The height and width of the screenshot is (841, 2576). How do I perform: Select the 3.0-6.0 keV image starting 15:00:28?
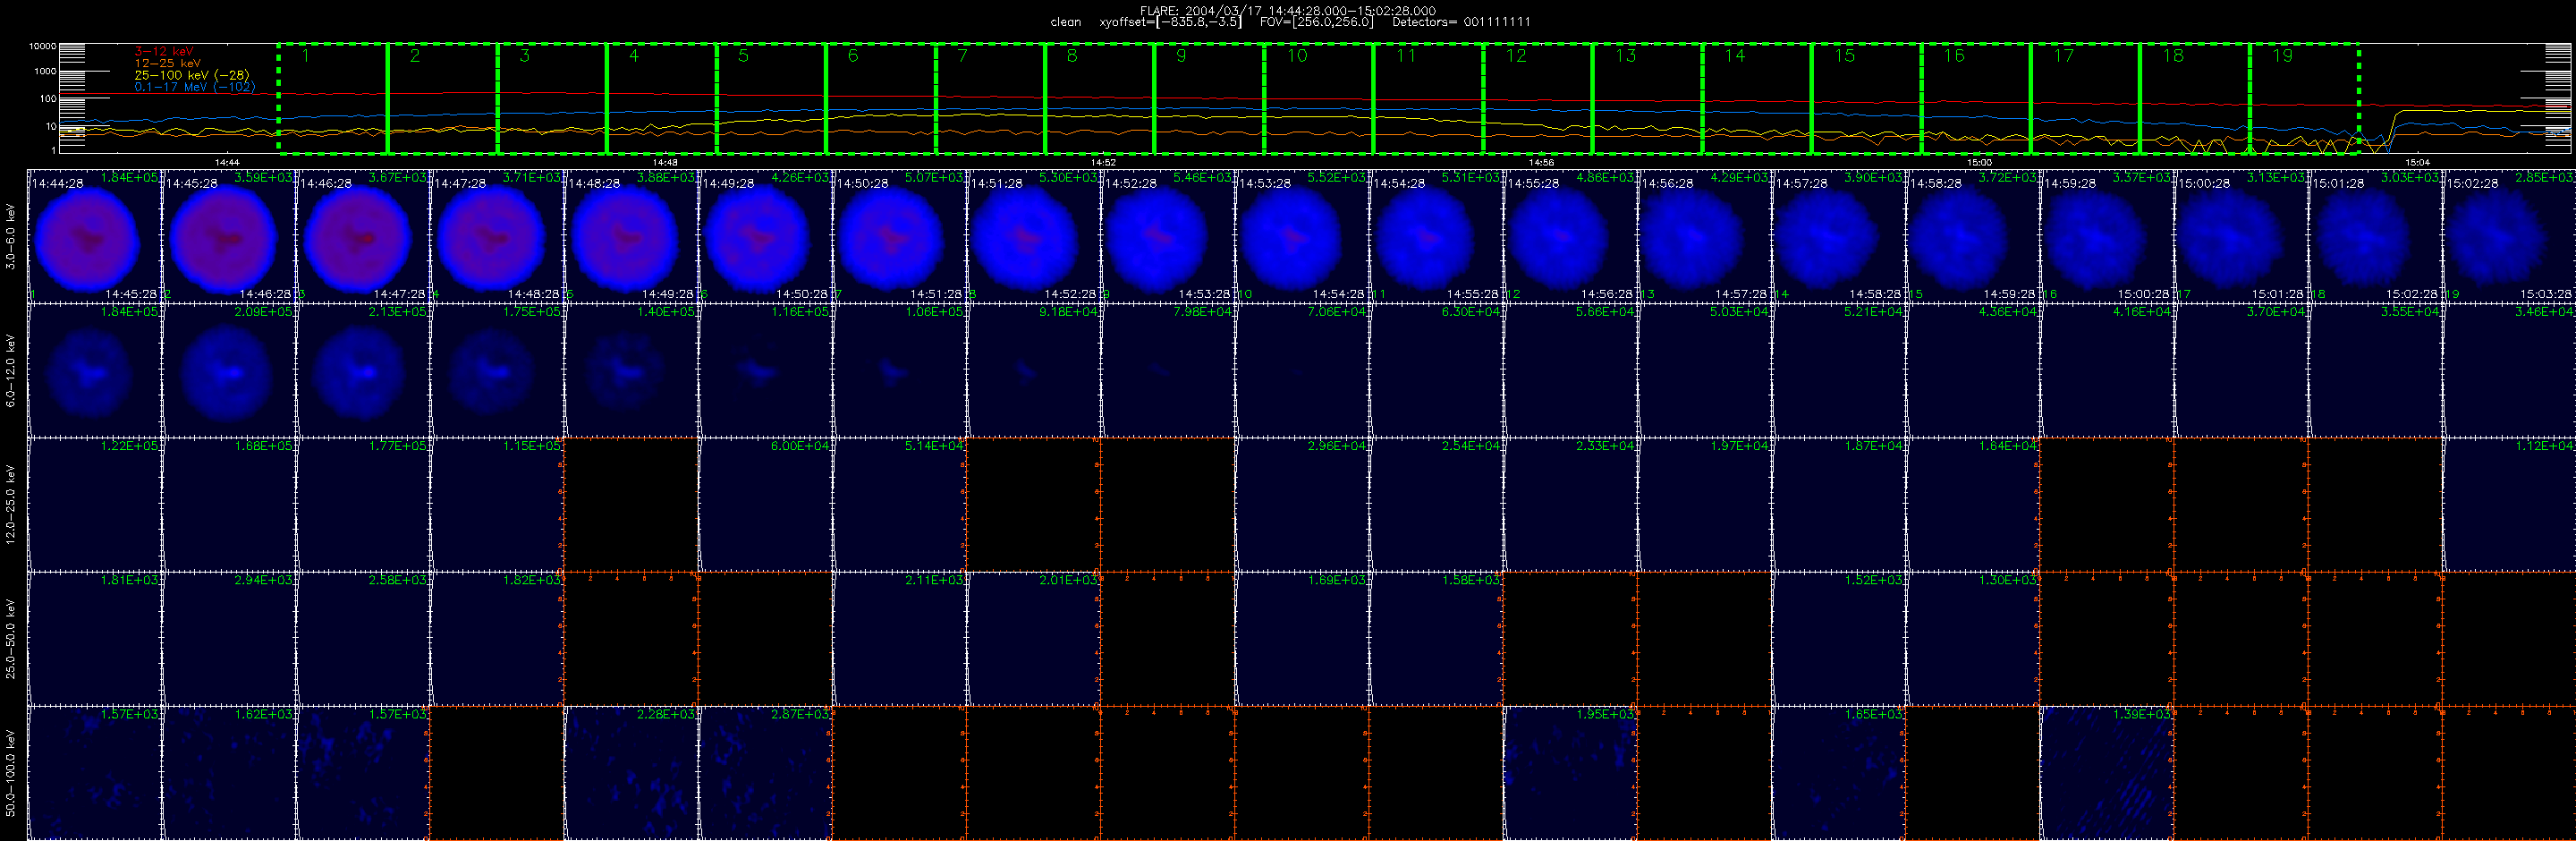click(x=2241, y=236)
